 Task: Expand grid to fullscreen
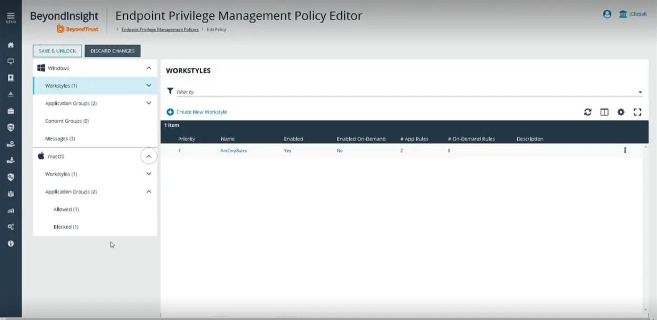638,112
